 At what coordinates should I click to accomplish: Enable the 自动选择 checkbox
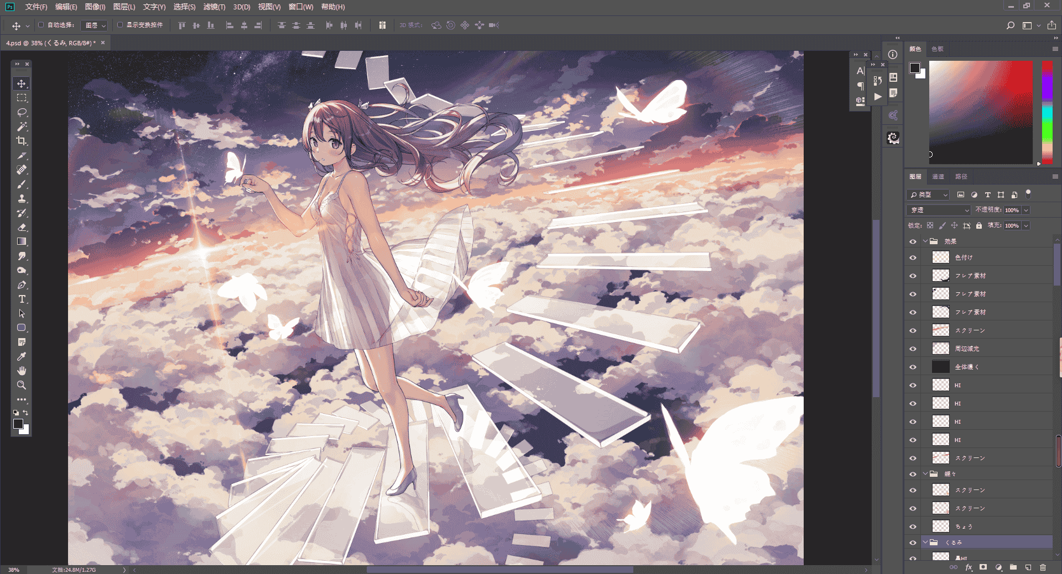coord(41,25)
